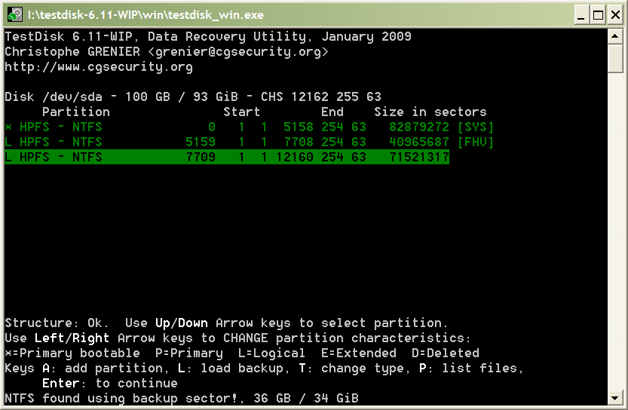Click the 'Size in sectors' column header
Viewport: 628px width, 410px height.
click(x=430, y=112)
